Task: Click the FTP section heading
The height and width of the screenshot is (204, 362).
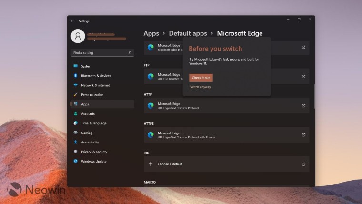Action: (147, 65)
